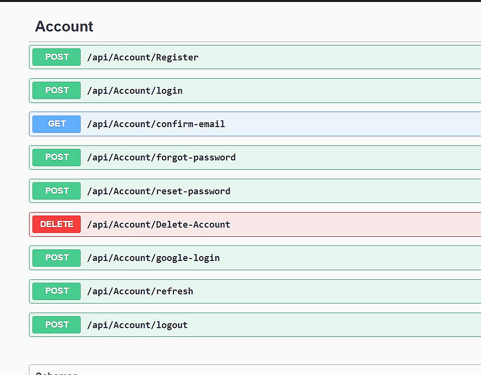Open the /api/Account/login operation
The image size is (481, 375).
[x=134, y=91]
